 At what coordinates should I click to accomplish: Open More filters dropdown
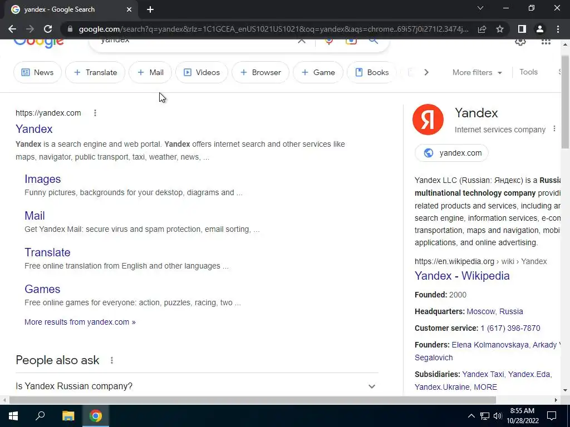tap(477, 72)
